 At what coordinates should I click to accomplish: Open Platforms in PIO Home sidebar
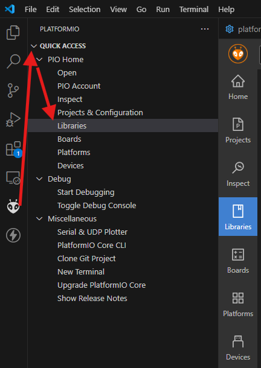point(238,305)
